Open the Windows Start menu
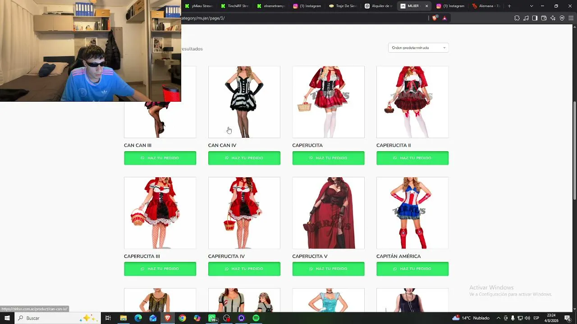577x324 pixels. click(7, 318)
